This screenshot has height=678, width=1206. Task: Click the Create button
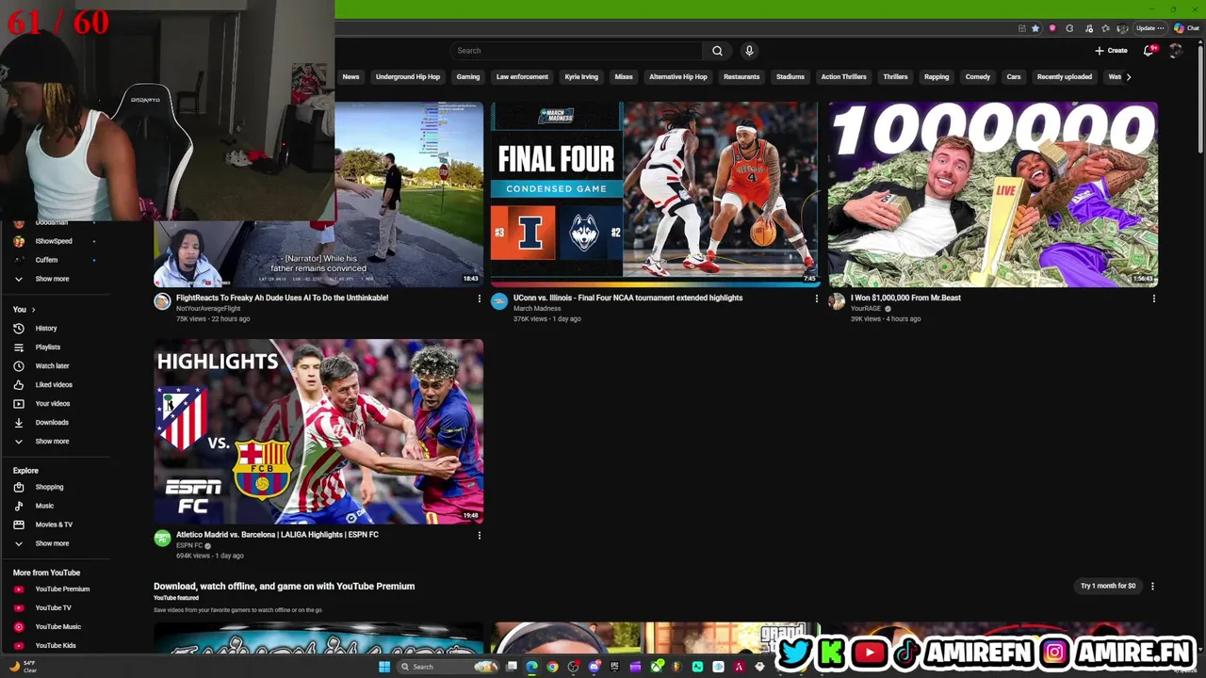[1111, 51]
